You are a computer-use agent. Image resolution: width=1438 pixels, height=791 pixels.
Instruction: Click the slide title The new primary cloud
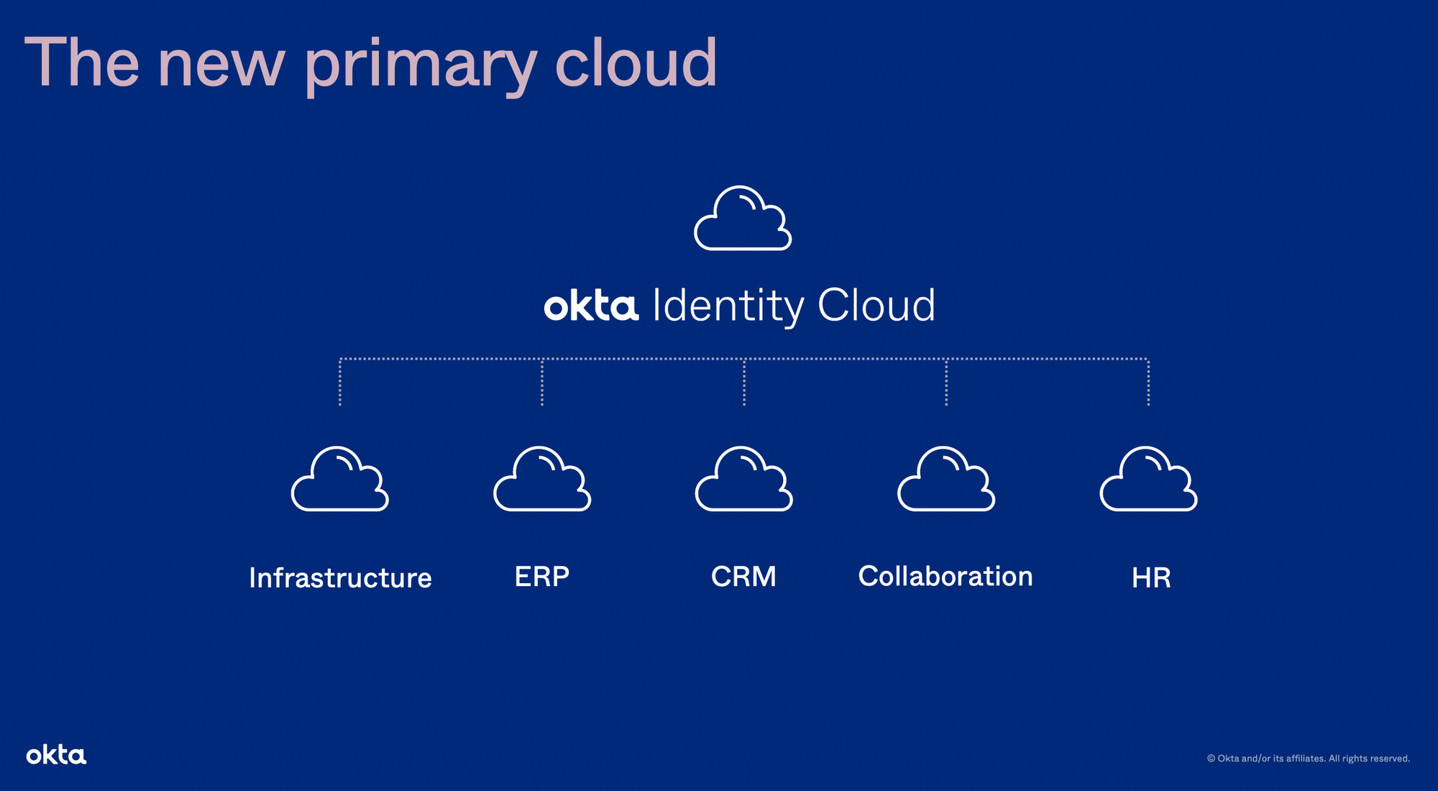coord(370,63)
